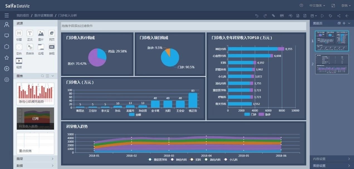Click the redo arrow icon
Viewport: 354px width, 169px height.
pos(265,16)
